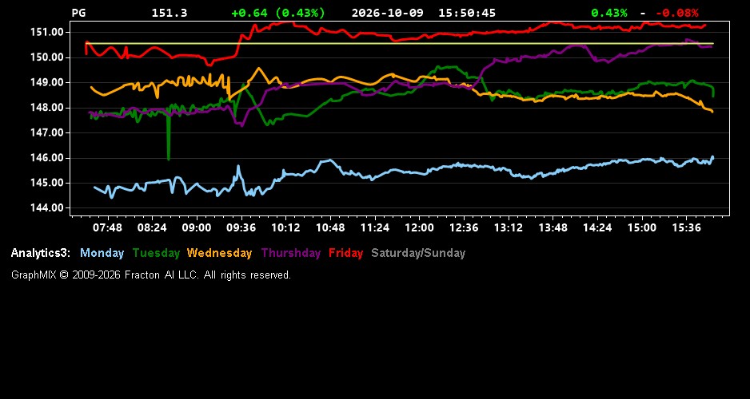Click the 15:50:45 timestamp
The image size is (750, 399).
pos(467,14)
